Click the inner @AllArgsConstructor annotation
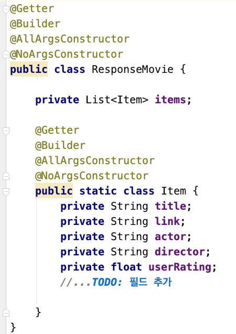This screenshot has height=334, width=236. pyautogui.click(x=95, y=160)
